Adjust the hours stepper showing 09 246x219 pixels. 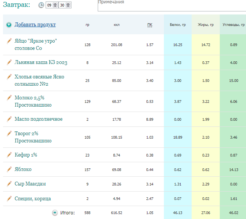coord(55,5)
